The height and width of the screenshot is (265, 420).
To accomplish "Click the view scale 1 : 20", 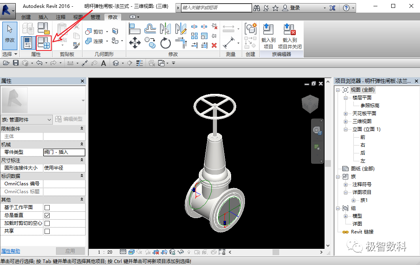I will (x=105, y=252).
